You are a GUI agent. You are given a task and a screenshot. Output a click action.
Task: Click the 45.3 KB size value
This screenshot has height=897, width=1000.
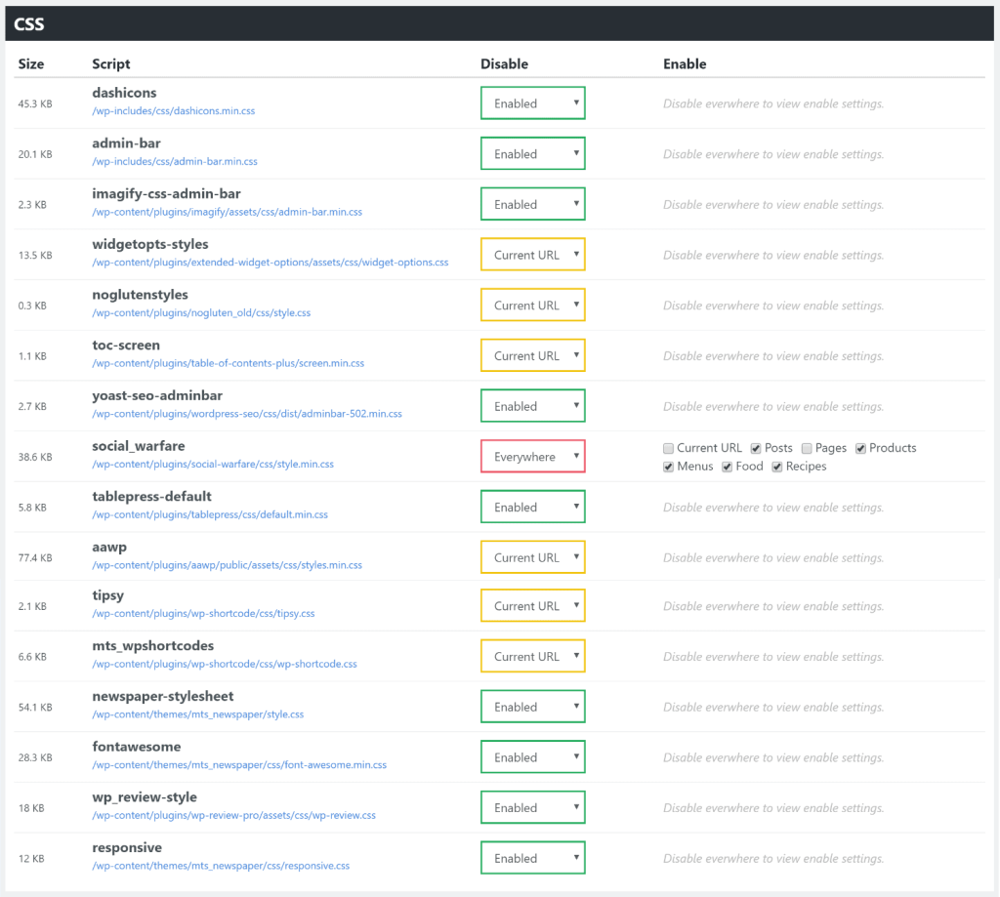point(35,103)
